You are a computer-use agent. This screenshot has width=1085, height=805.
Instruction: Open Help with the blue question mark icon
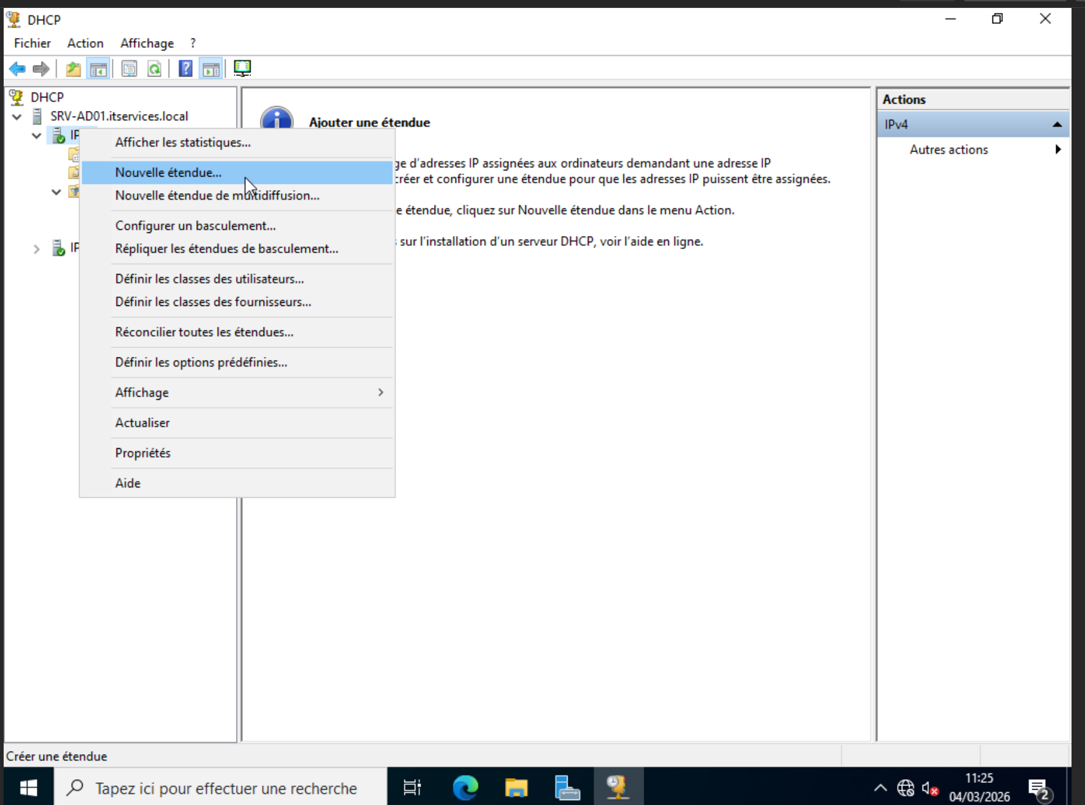tap(185, 69)
